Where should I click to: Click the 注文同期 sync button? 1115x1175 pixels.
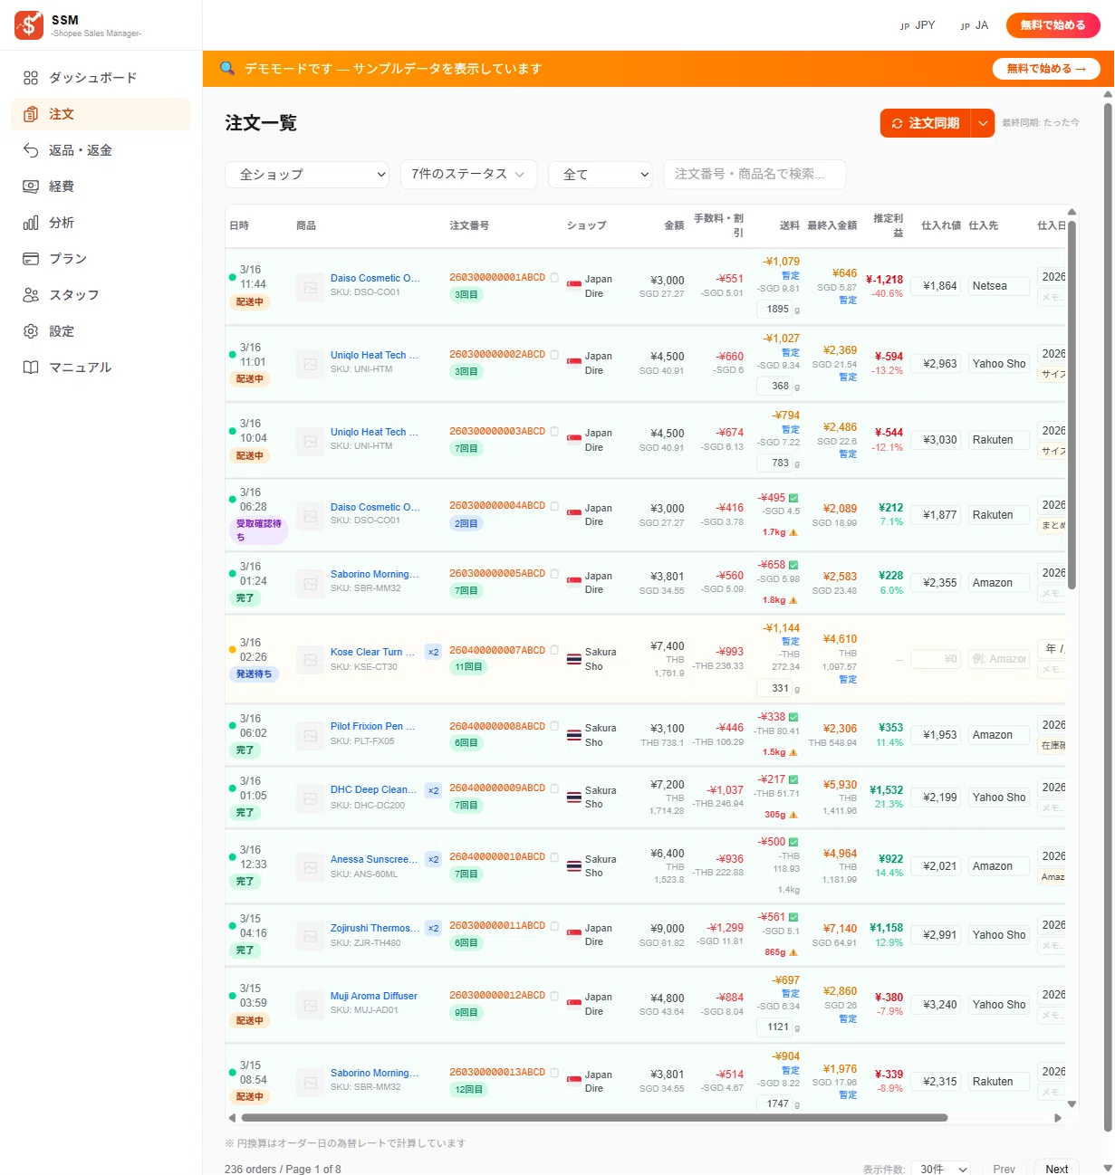point(926,123)
